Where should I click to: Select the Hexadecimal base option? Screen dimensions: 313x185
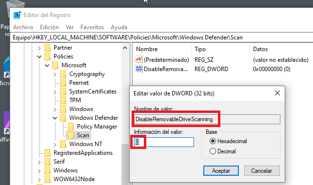pos(213,141)
